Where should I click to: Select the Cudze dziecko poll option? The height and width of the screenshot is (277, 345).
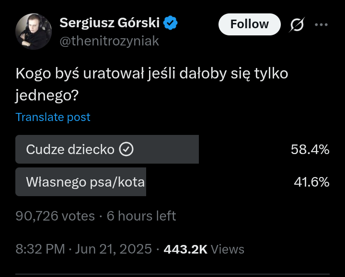pos(172,149)
